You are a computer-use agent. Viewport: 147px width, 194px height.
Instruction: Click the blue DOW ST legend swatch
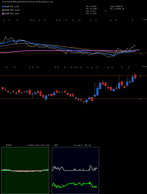pyautogui.click(x=3, y=6)
